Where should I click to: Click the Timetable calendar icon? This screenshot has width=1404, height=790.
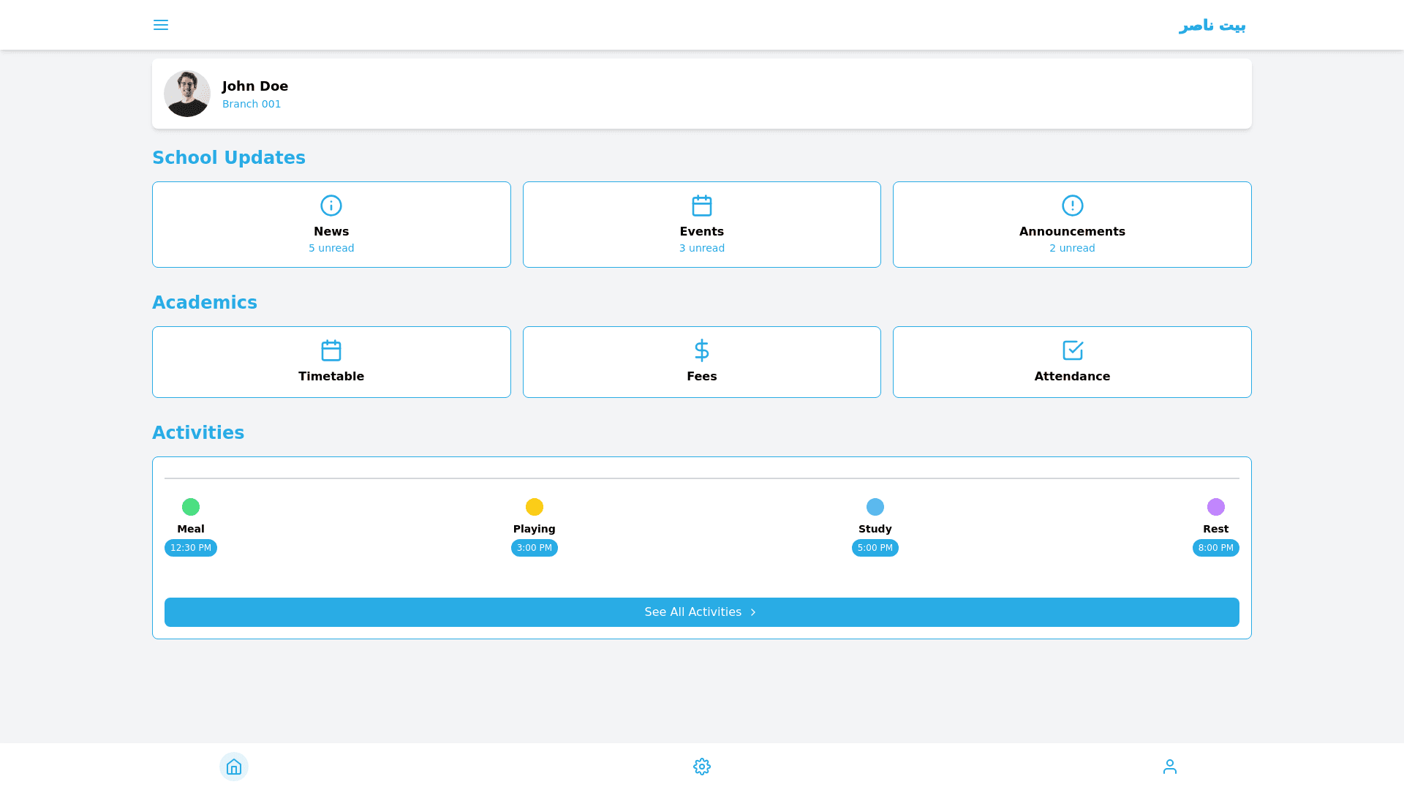[x=331, y=350]
